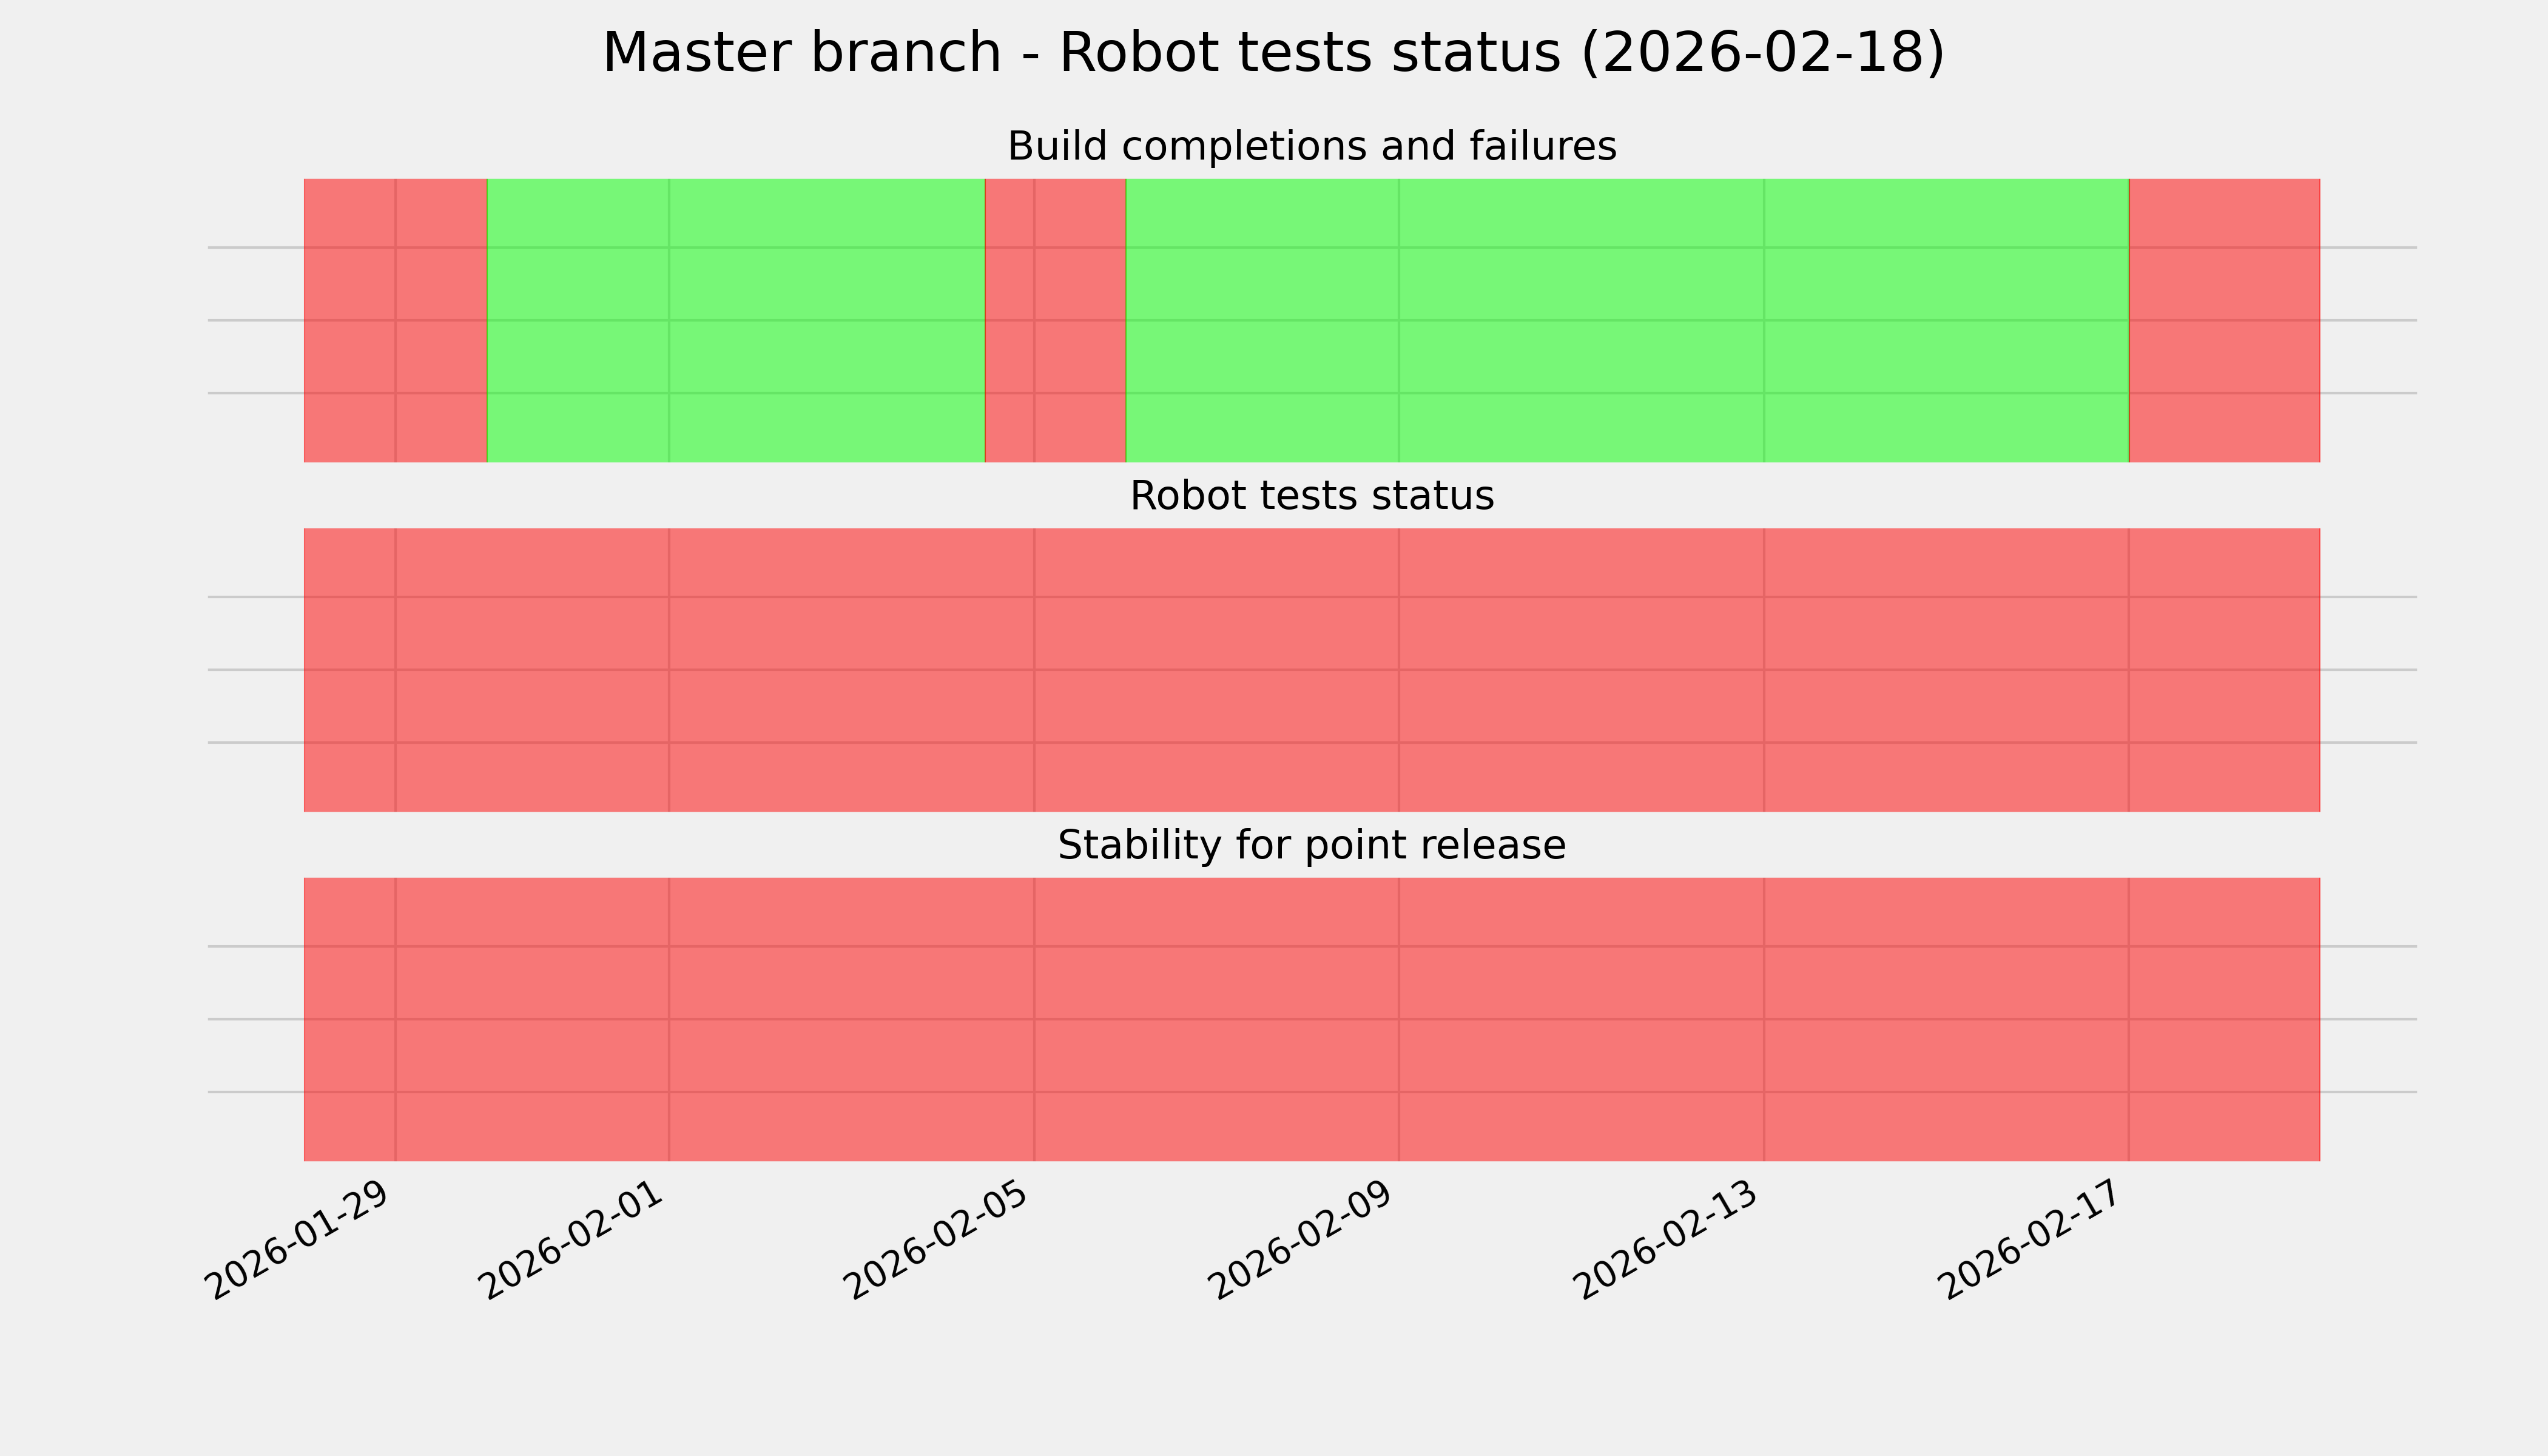Select build chart green area between 02-13 and 02-17

tap(1945, 320)
